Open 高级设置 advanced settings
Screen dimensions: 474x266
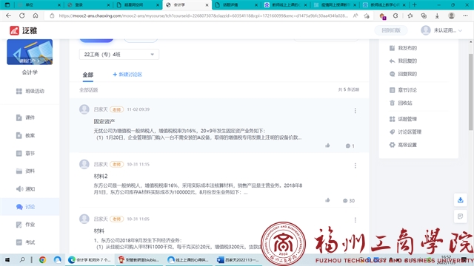(x=403, y=145)
